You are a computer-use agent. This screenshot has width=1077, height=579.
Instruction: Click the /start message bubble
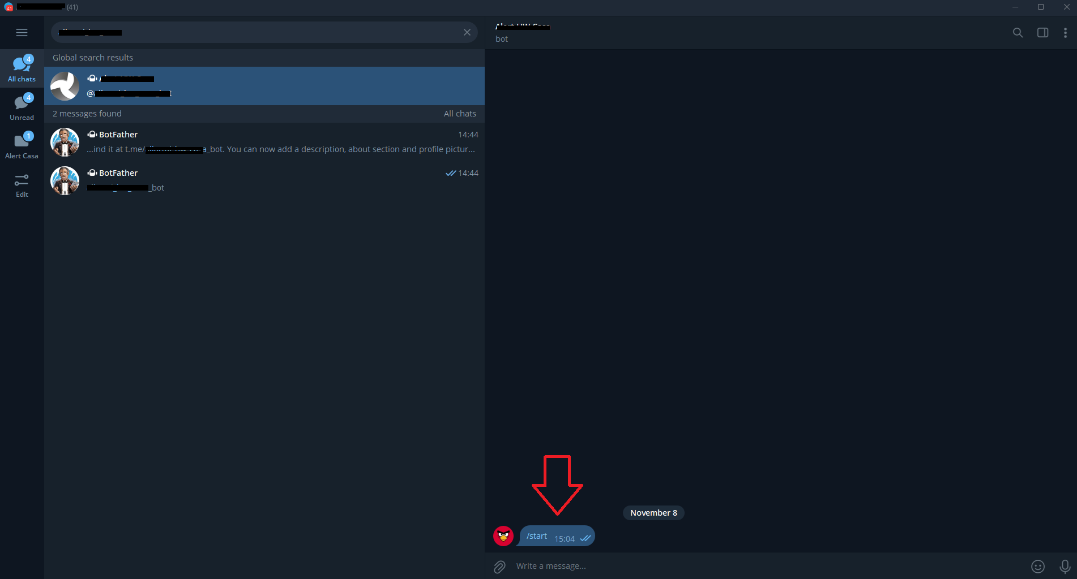coord(557,536)
